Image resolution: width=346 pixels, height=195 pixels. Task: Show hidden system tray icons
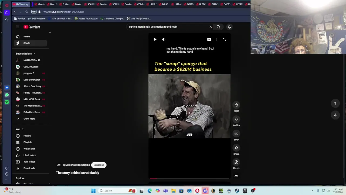pos(312,191)
